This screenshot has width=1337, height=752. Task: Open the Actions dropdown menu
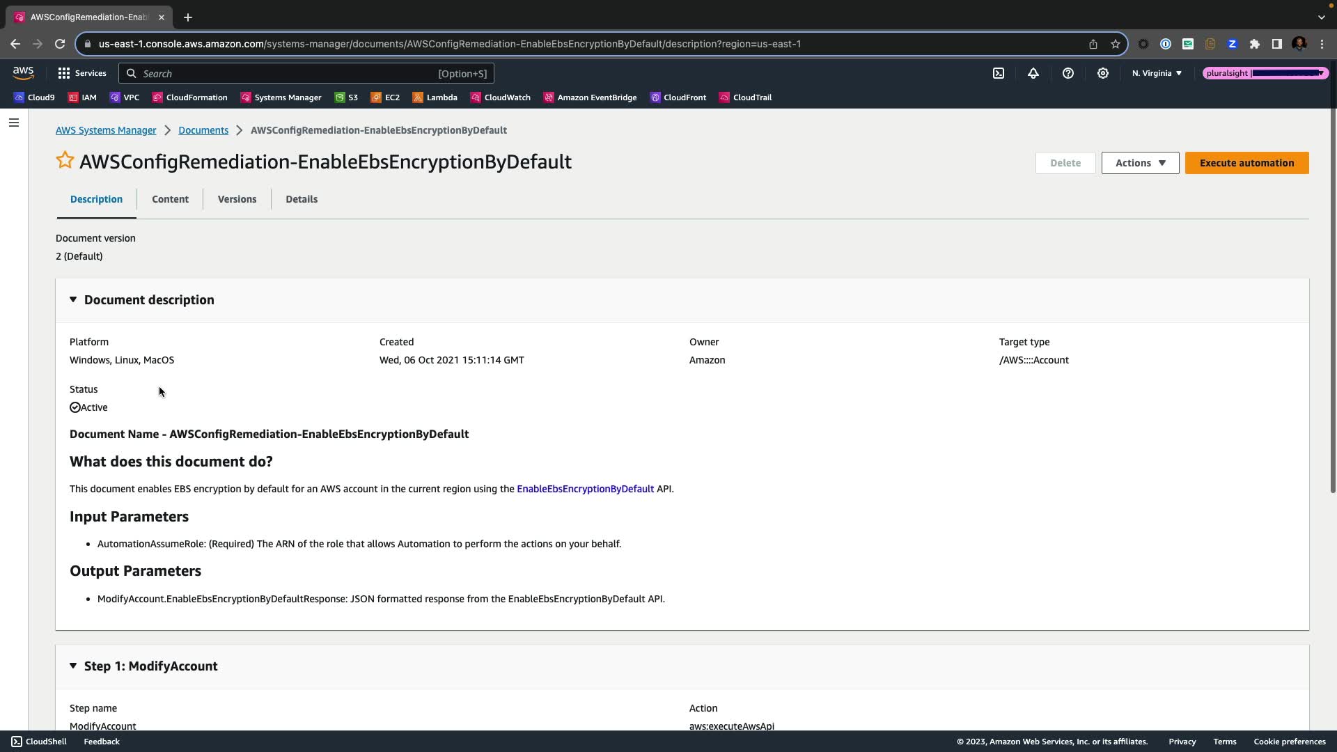[x=1140, y=163]
